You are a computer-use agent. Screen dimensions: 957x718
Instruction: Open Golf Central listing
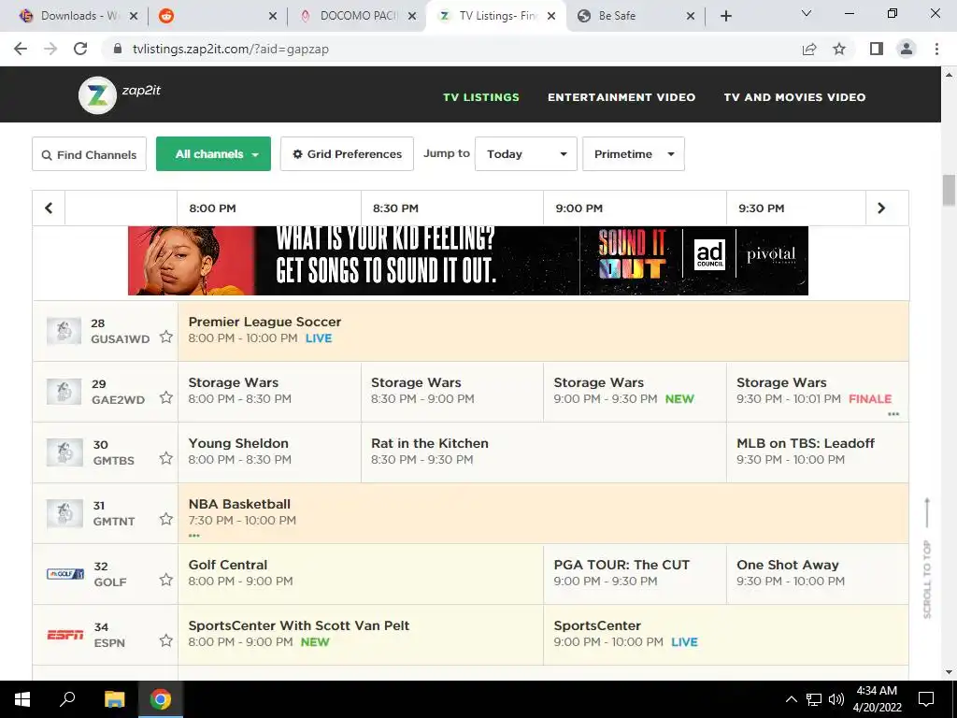[361, 574]
